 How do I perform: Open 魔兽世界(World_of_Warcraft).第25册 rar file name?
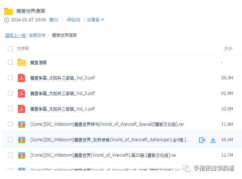103,155
